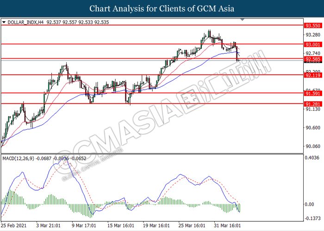Click the 3 Mar 21:01 time label
The height and width of the screenshot is (231, 324).
48,225
